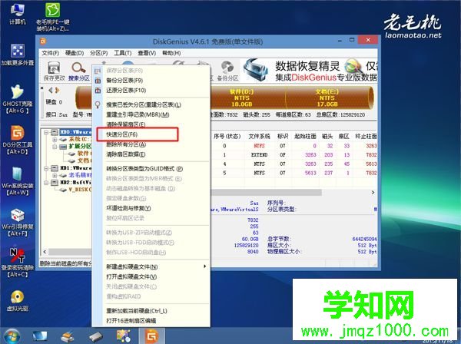Choose 搜索已丢失分区(重建分区表) entry

pos(151,104)
